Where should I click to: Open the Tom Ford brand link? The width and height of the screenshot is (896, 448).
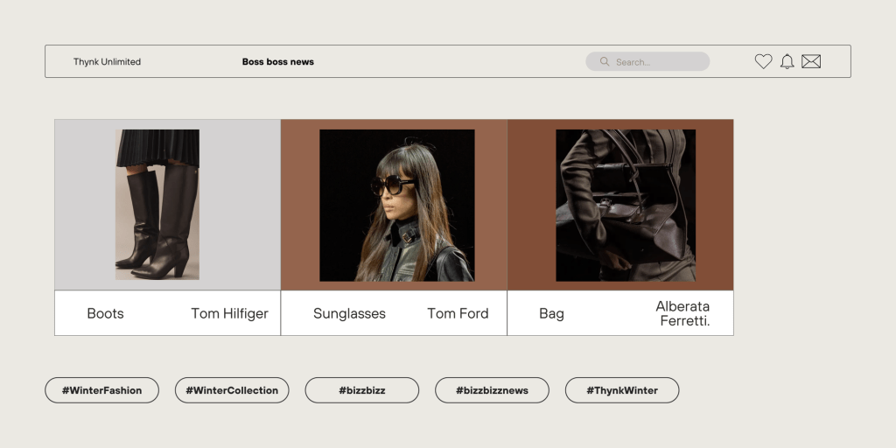tap(458, 313)
